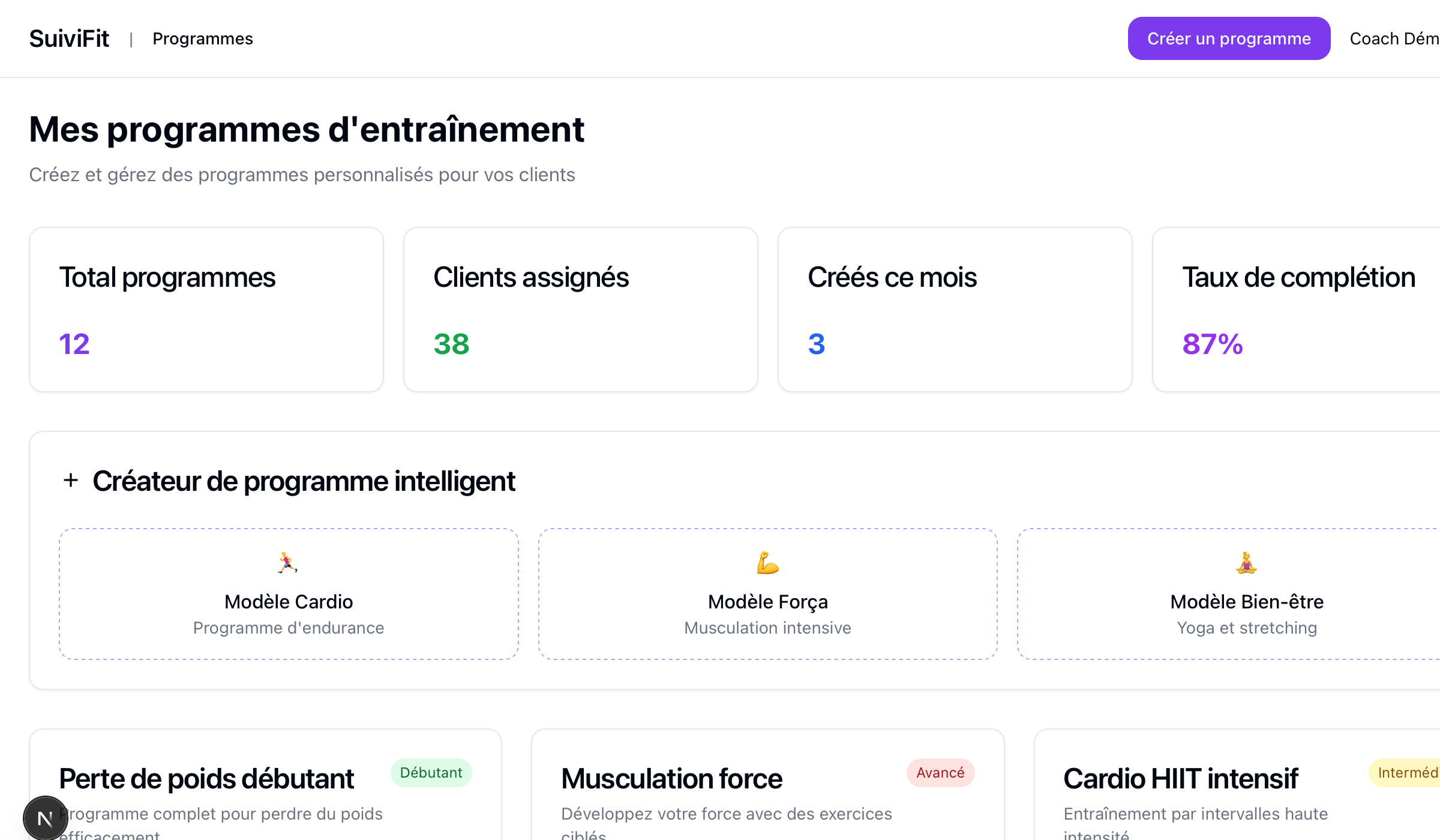Click the running person Cardio icon
Image resolution: width=1440 pixels, height=840 pixels.
tap(288, 563)
